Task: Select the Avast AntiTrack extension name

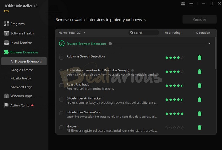Action: coord(78,84)
